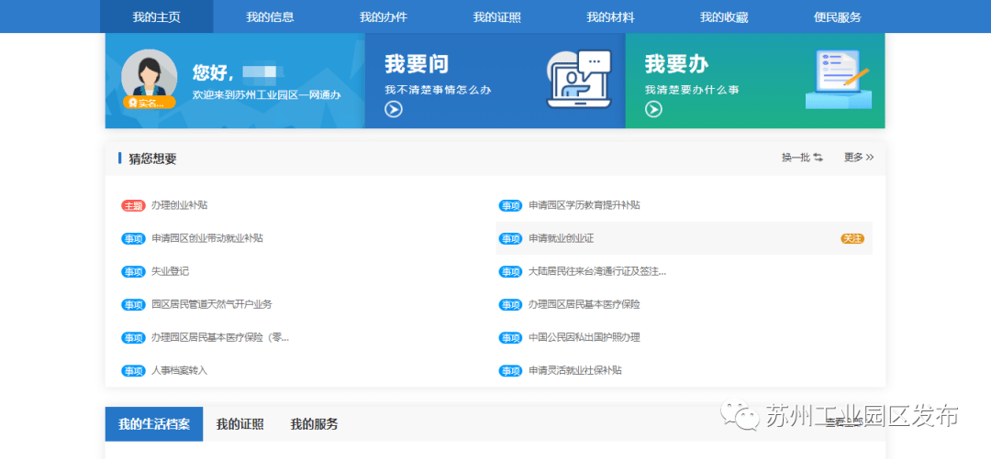Viewport: 991px width, 459px height.
Task: Click 事项 tag beside 园区居民管道天然气开户业务
Action: (133, 304)
